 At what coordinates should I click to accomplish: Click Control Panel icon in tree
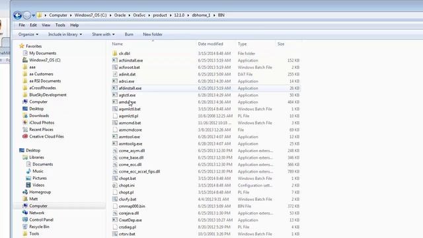pyautogui.click(x=25, y=219)
